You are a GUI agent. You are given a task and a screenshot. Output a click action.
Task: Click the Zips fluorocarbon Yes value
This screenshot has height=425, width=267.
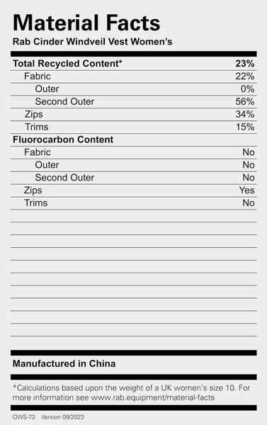[x=246, y=191]
